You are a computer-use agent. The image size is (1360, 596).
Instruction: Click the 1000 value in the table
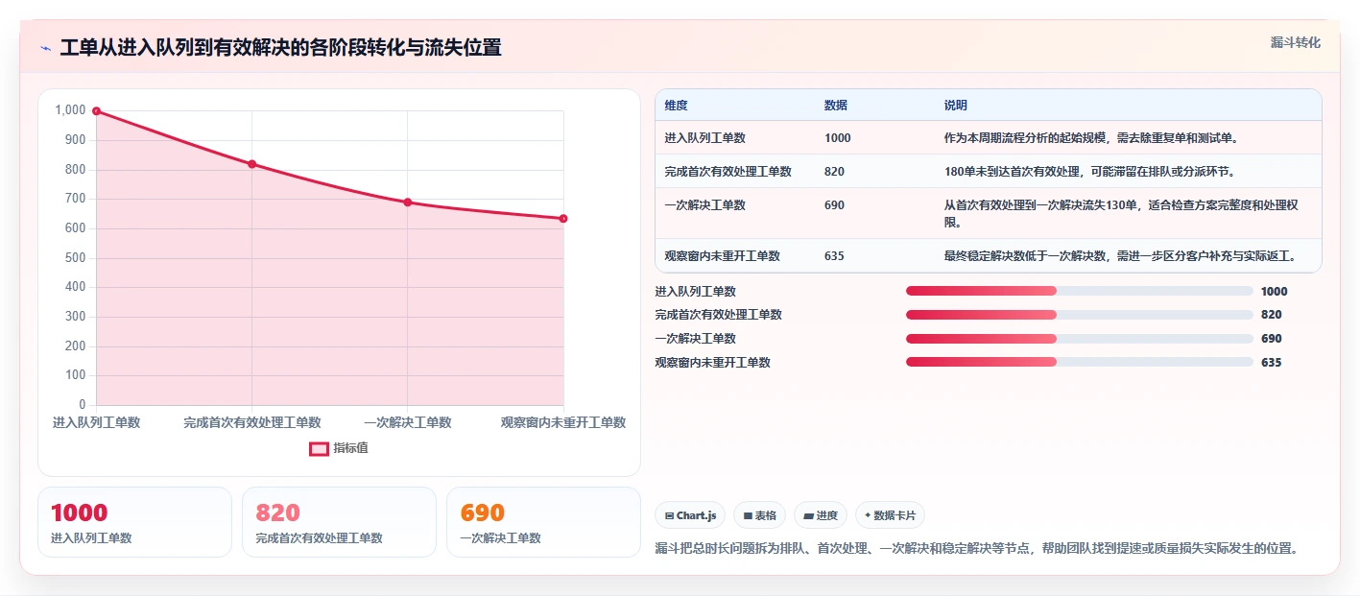click(837, 138)
